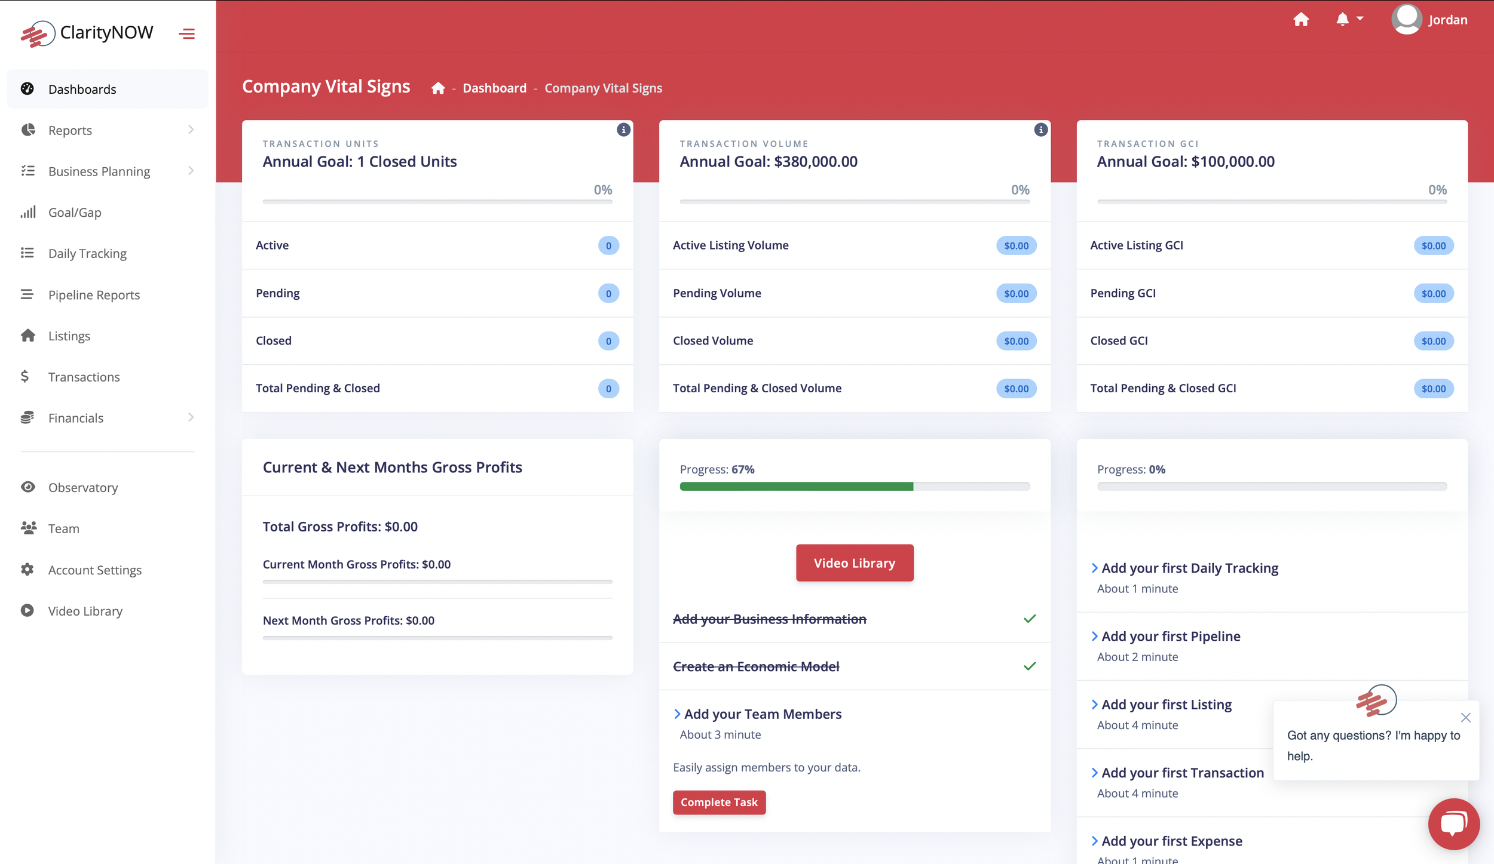The image size is (1494, 864).
Task: Click the home icon in top bar
Action: [1301, 20]
